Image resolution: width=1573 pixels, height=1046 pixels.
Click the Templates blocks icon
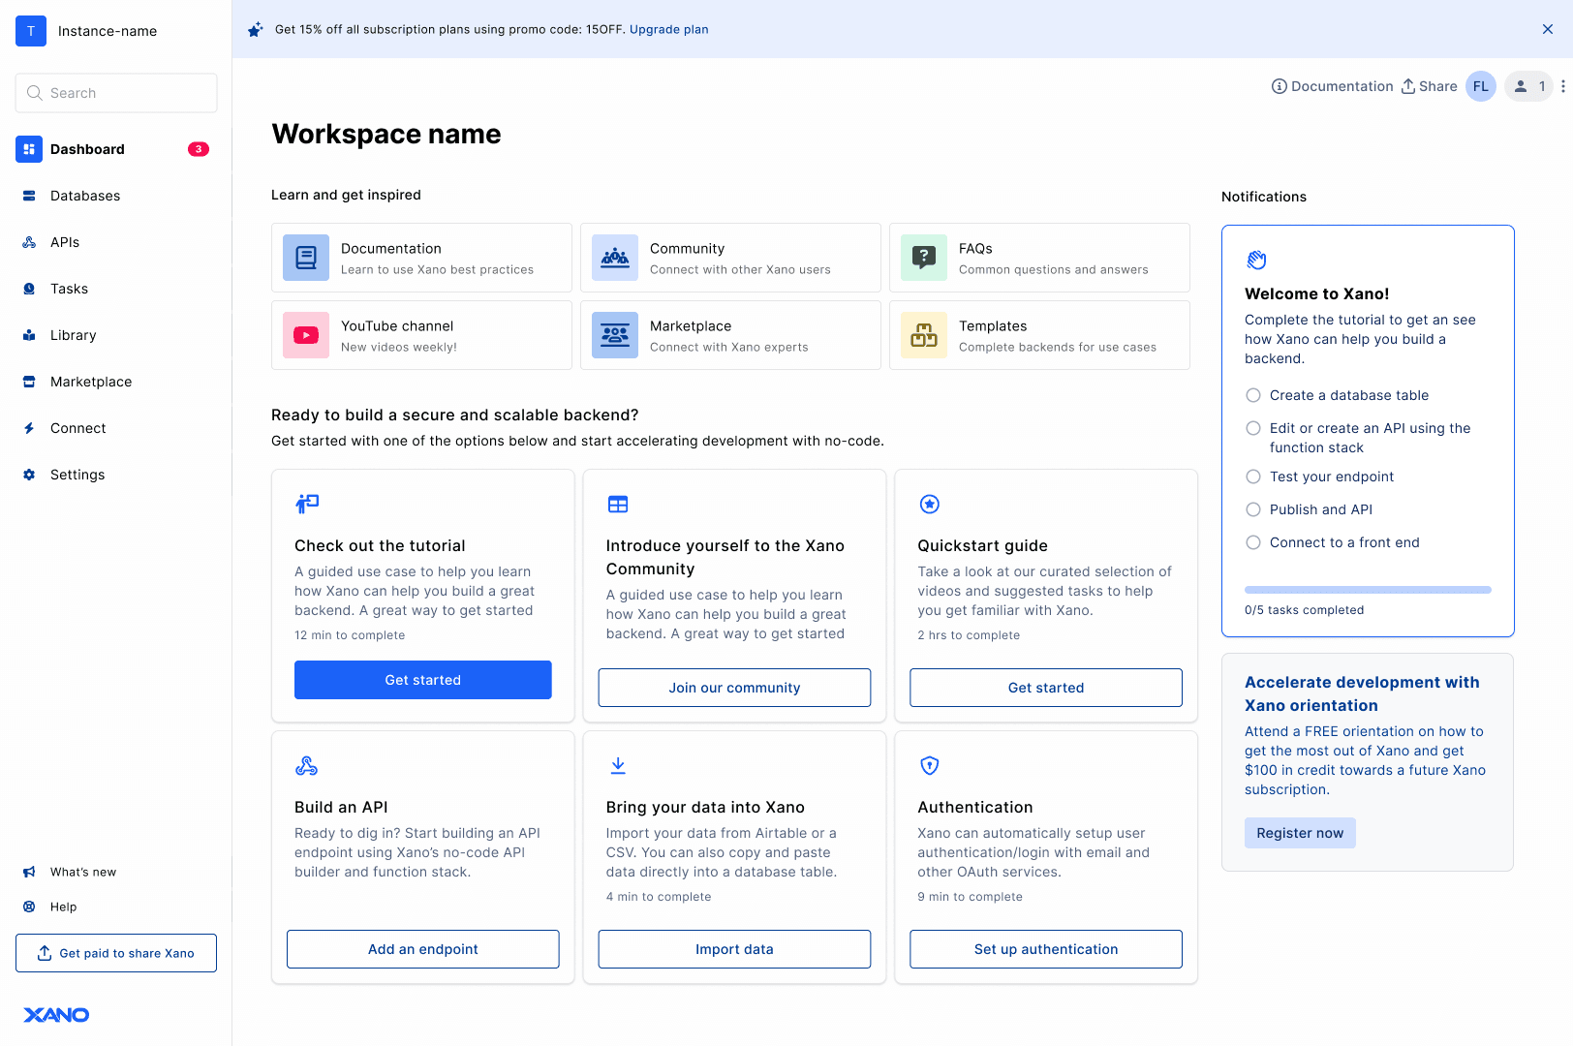tap(924, 335)
